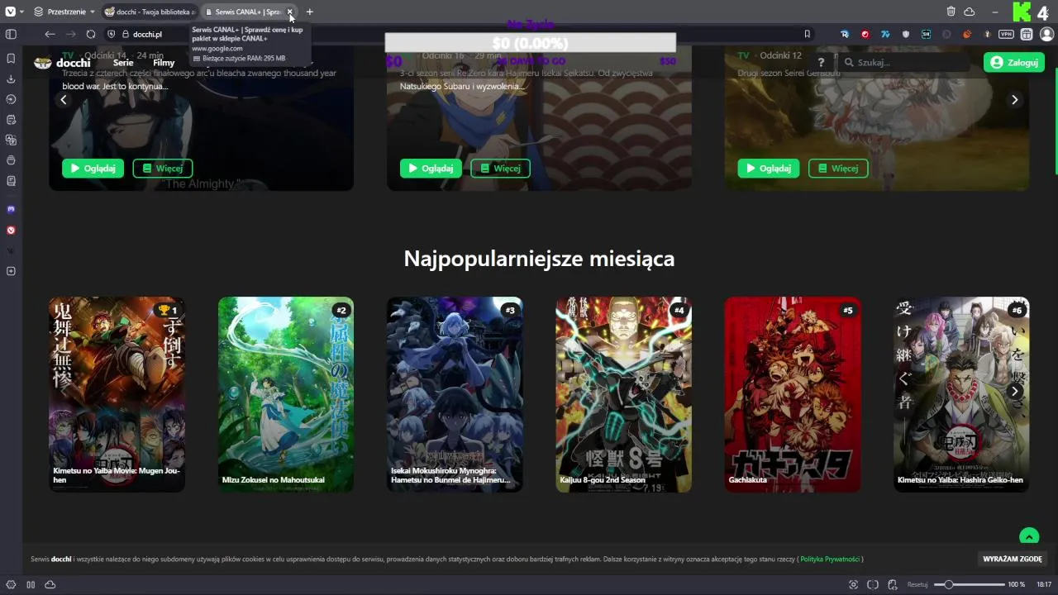Click Oglądaj on the Re:Zero card

431,168
